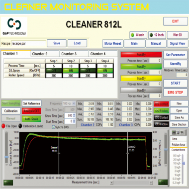
Task: Toggle the Ch2 Friction channel display
Action: [161, 111]
